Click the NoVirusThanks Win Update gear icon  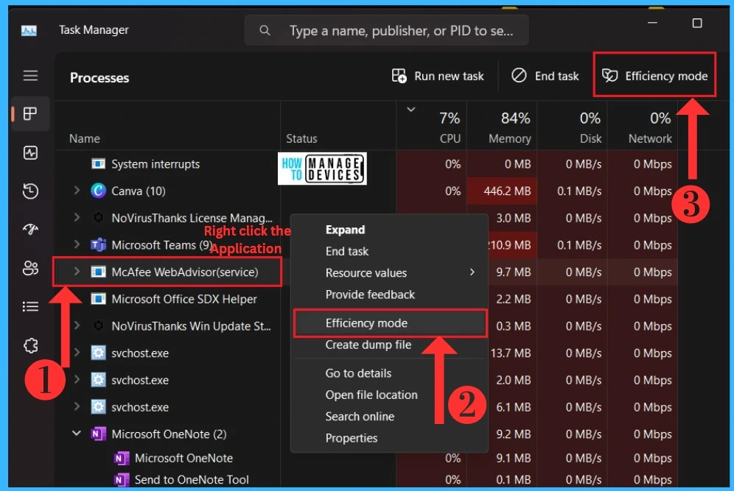coord(98,325)
